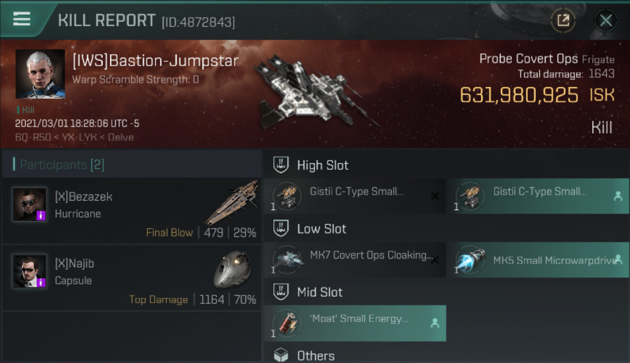Open Bastion-Jumpstar's character portrait
630x363 pixels.
pyautogui.click(x=40, y=74)
